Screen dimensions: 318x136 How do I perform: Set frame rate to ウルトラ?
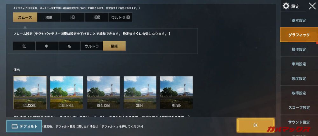point(92,46)
